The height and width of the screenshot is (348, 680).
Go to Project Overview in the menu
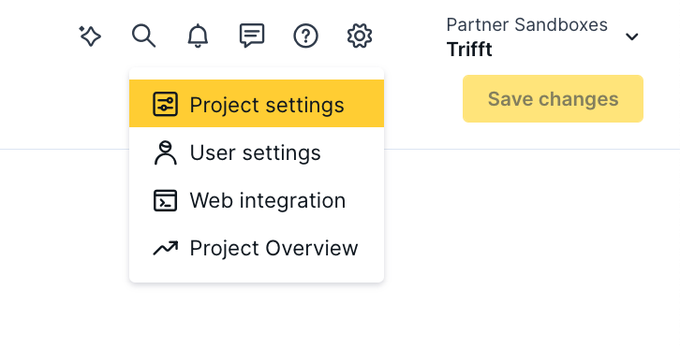[x=257, y=248]
